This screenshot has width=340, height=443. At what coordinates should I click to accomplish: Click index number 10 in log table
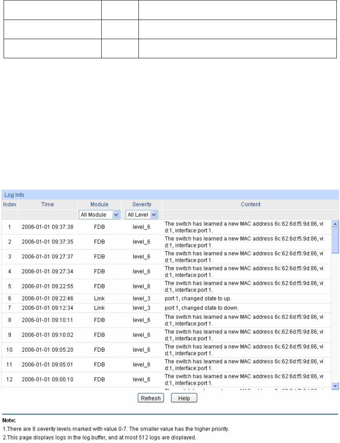tap(9, 350)
